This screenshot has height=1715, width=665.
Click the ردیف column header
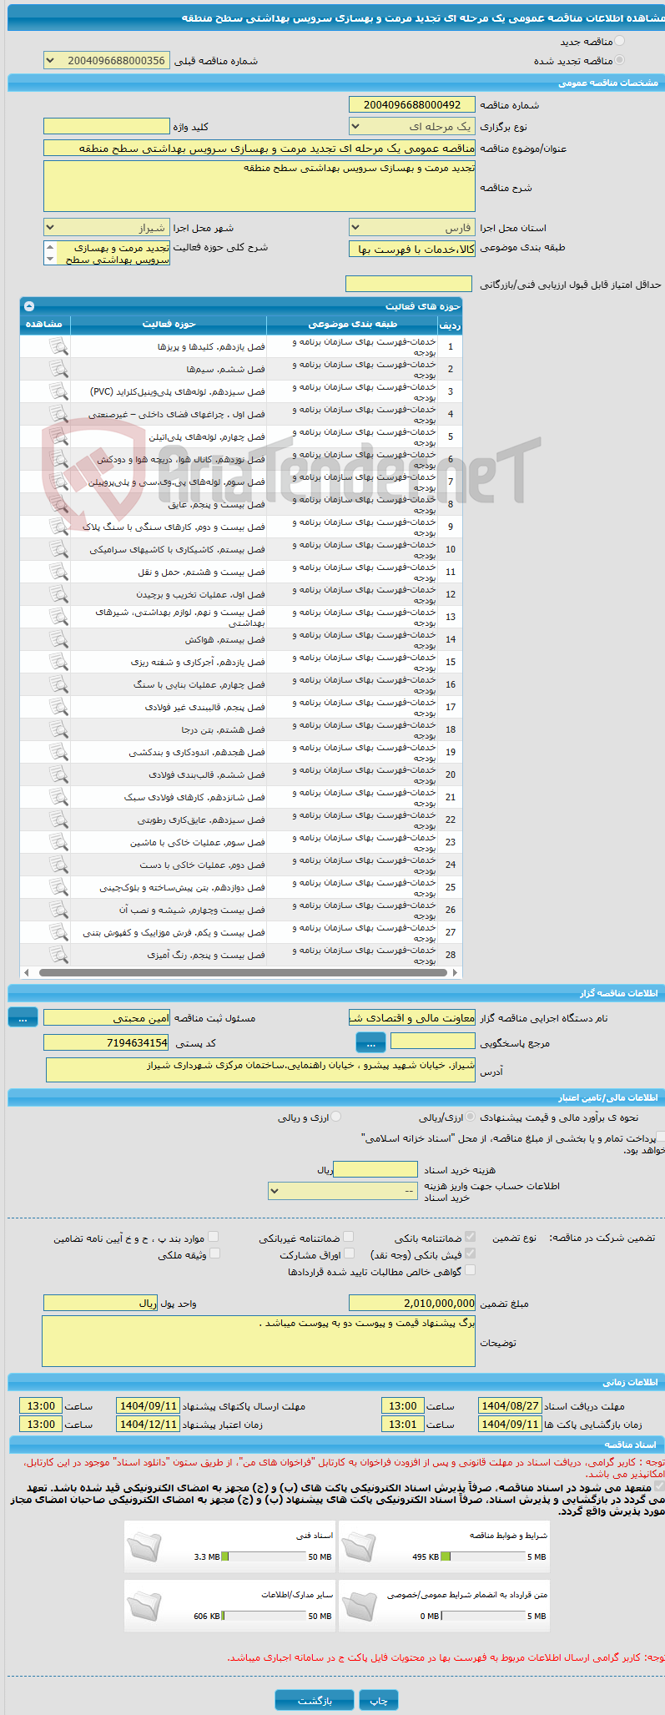tap(450, 325)
